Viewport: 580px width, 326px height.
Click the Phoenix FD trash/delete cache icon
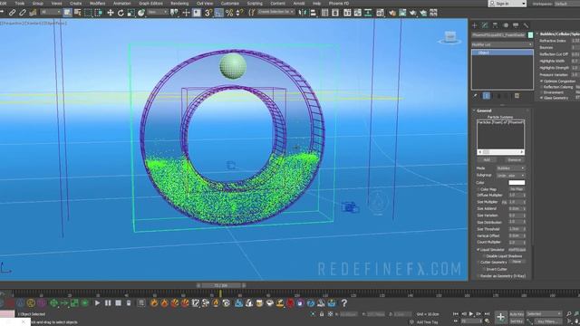(129, 303)
